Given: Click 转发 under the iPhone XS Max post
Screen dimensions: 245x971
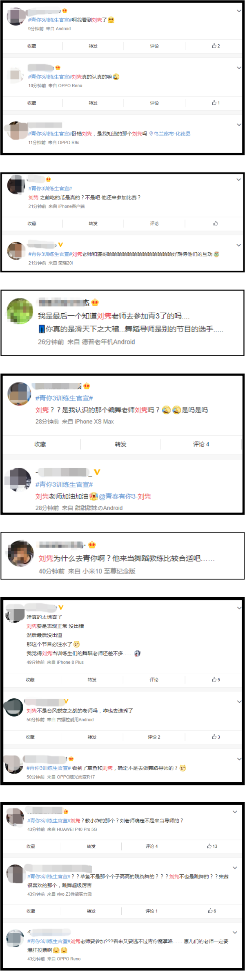Looking at the screenshot, I should (120, 444).
